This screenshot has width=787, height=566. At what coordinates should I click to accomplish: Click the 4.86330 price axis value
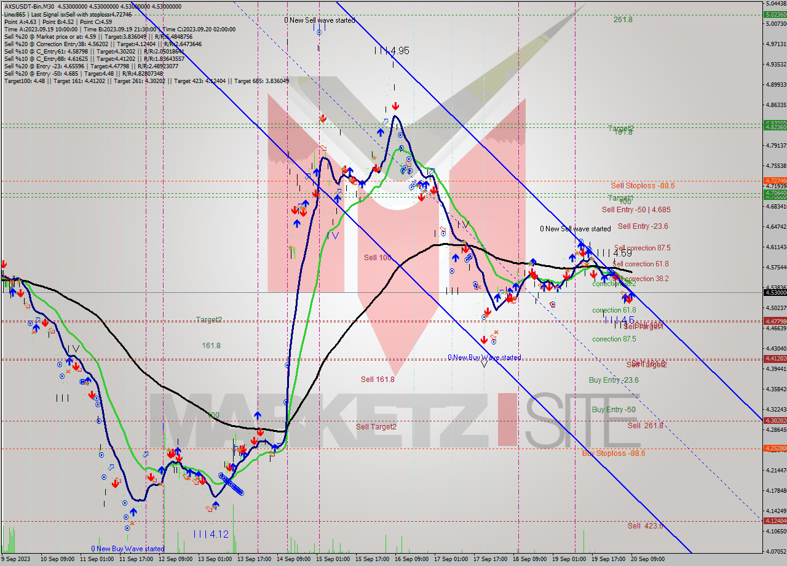coord(775,105)
